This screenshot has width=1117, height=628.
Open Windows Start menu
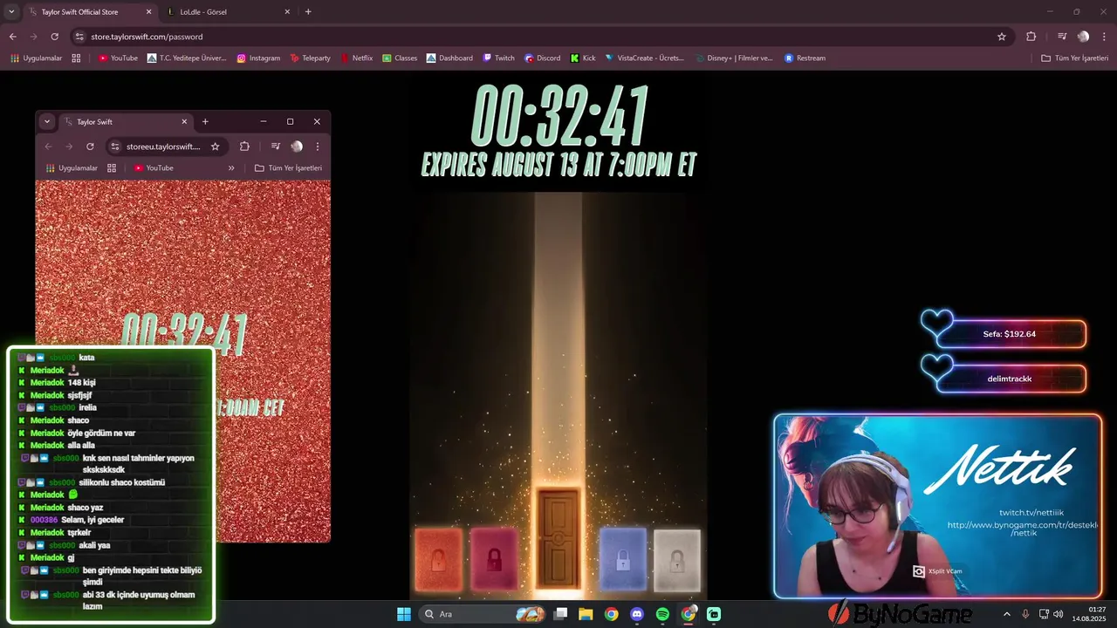click(x=403, y=614)
